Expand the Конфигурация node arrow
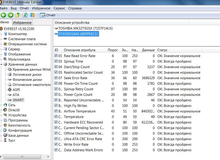The image size is (220, 160). 1,130
